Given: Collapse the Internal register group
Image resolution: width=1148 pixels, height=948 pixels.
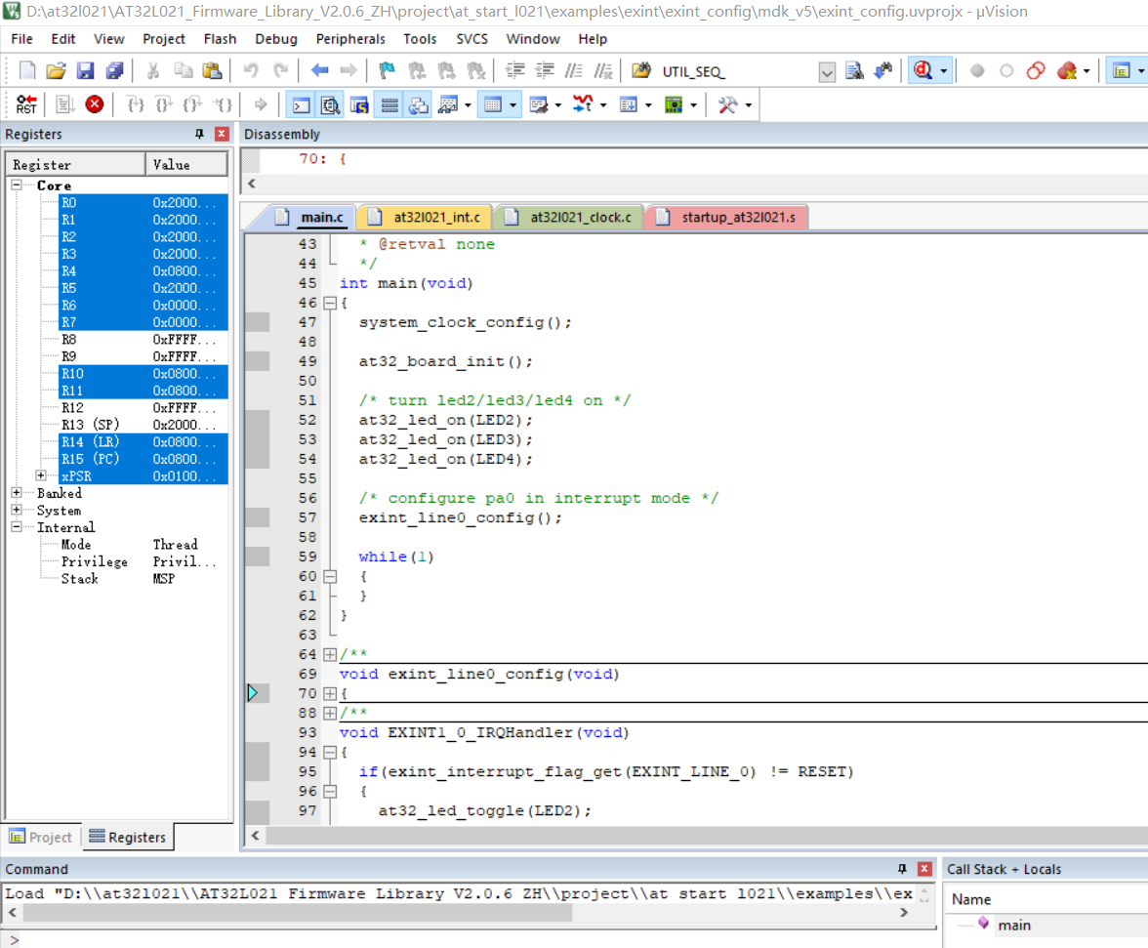Looking at the screenshot, I should click(16, 527).
